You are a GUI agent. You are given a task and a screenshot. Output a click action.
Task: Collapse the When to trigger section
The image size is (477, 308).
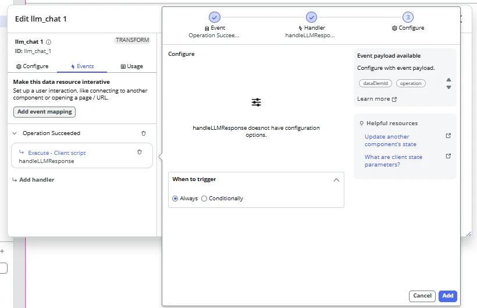(336, 180)
